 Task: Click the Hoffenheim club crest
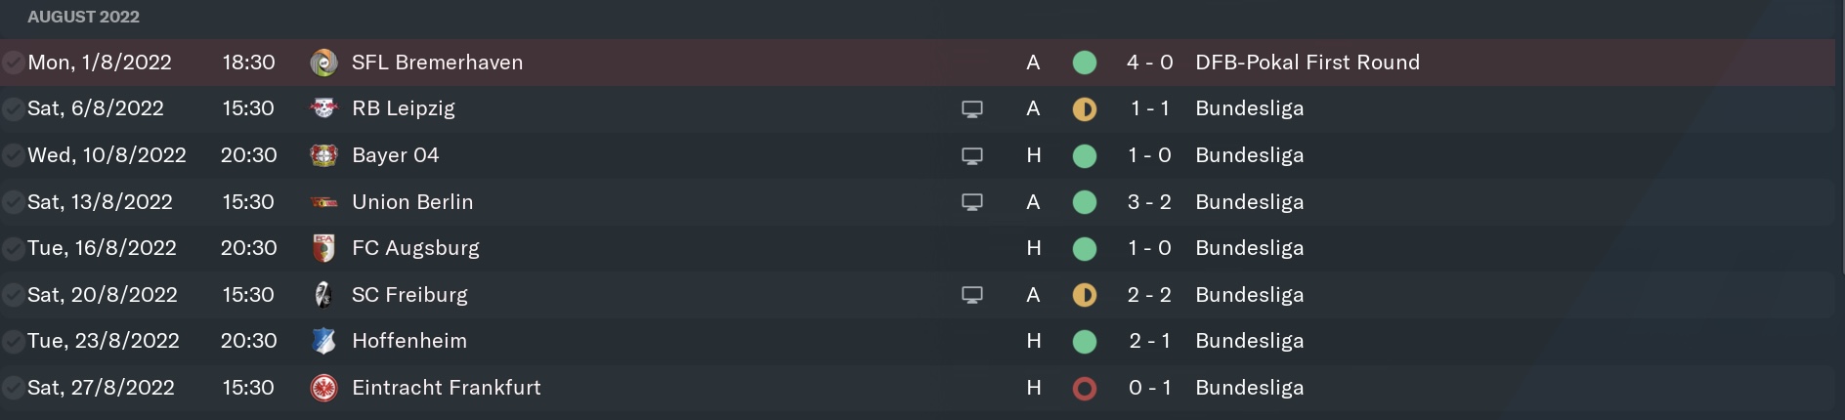323,341
